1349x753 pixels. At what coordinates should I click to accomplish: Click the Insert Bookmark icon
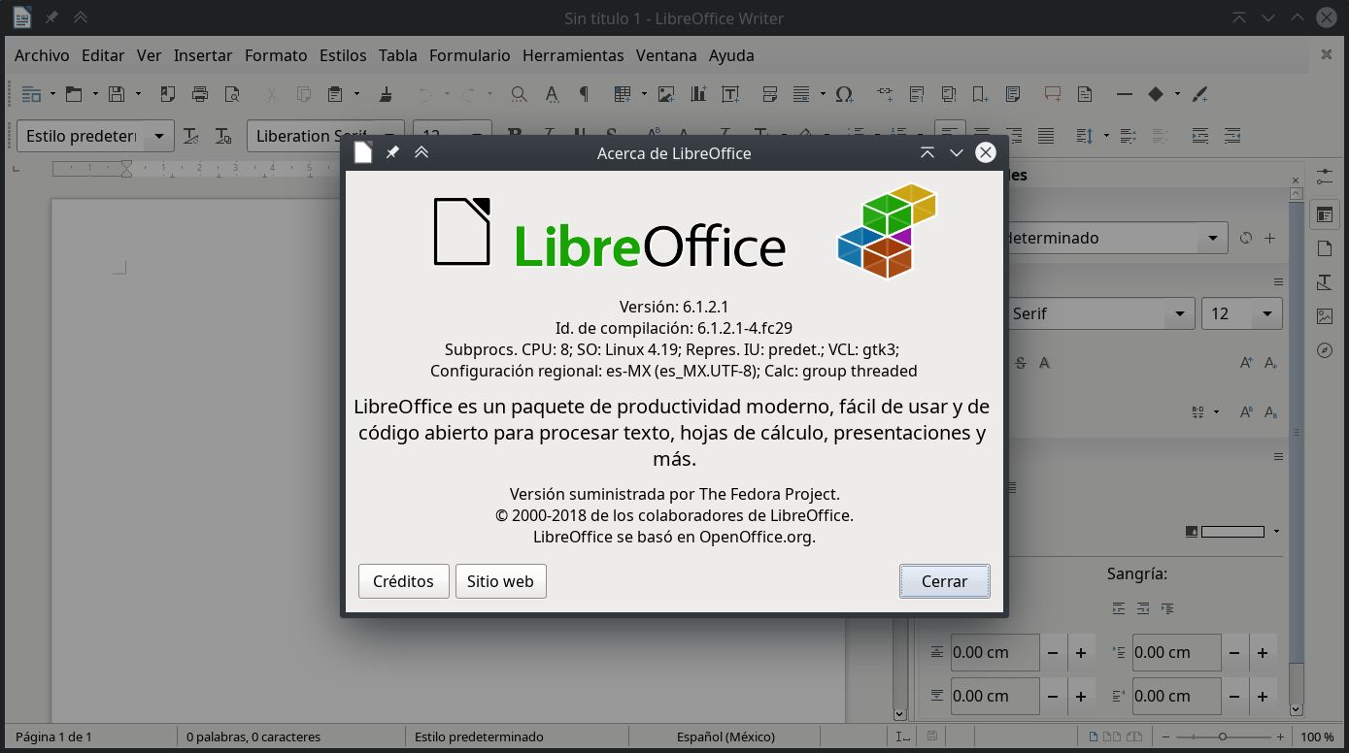click(981, 94)
